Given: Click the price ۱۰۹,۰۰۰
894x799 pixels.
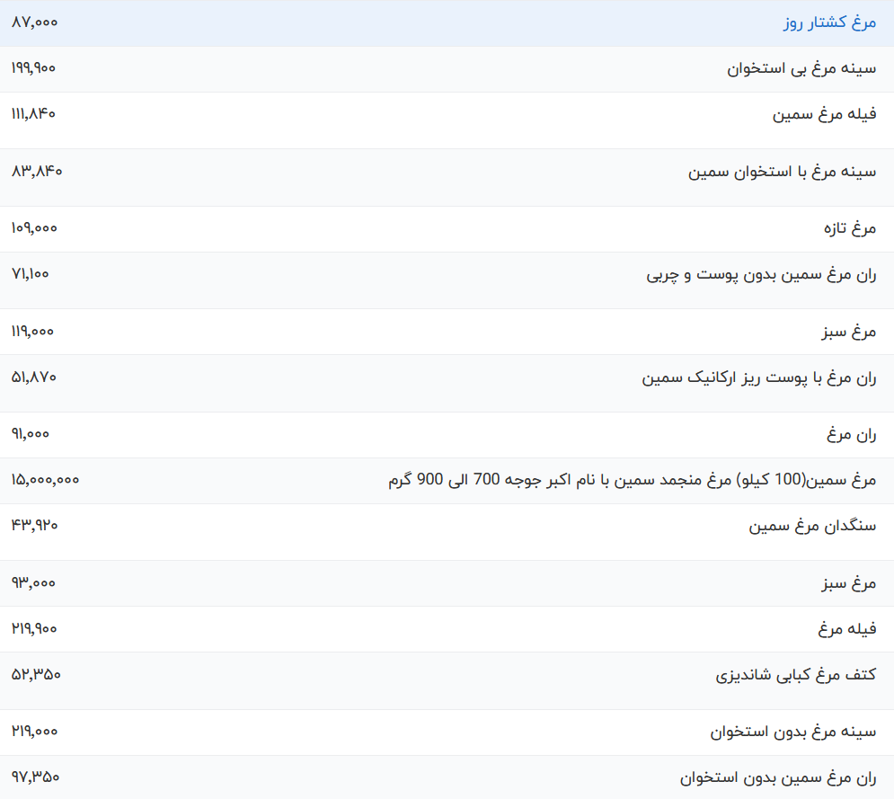Looking at the screenshot, I should [34, 228].
